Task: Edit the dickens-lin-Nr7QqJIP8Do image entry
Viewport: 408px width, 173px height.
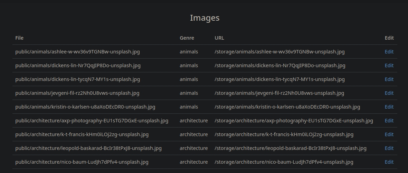Action: tap(389, 65)
